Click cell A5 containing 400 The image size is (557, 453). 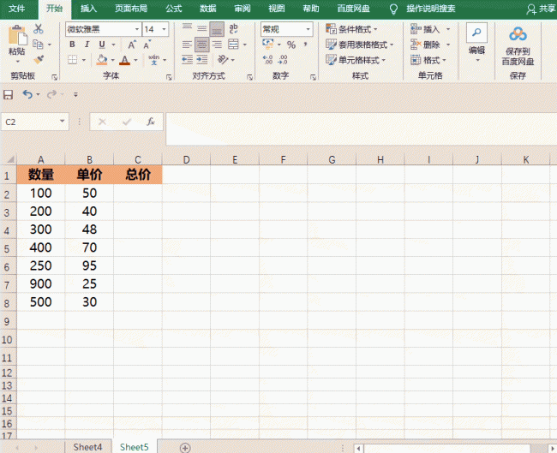tap(41, 247)
